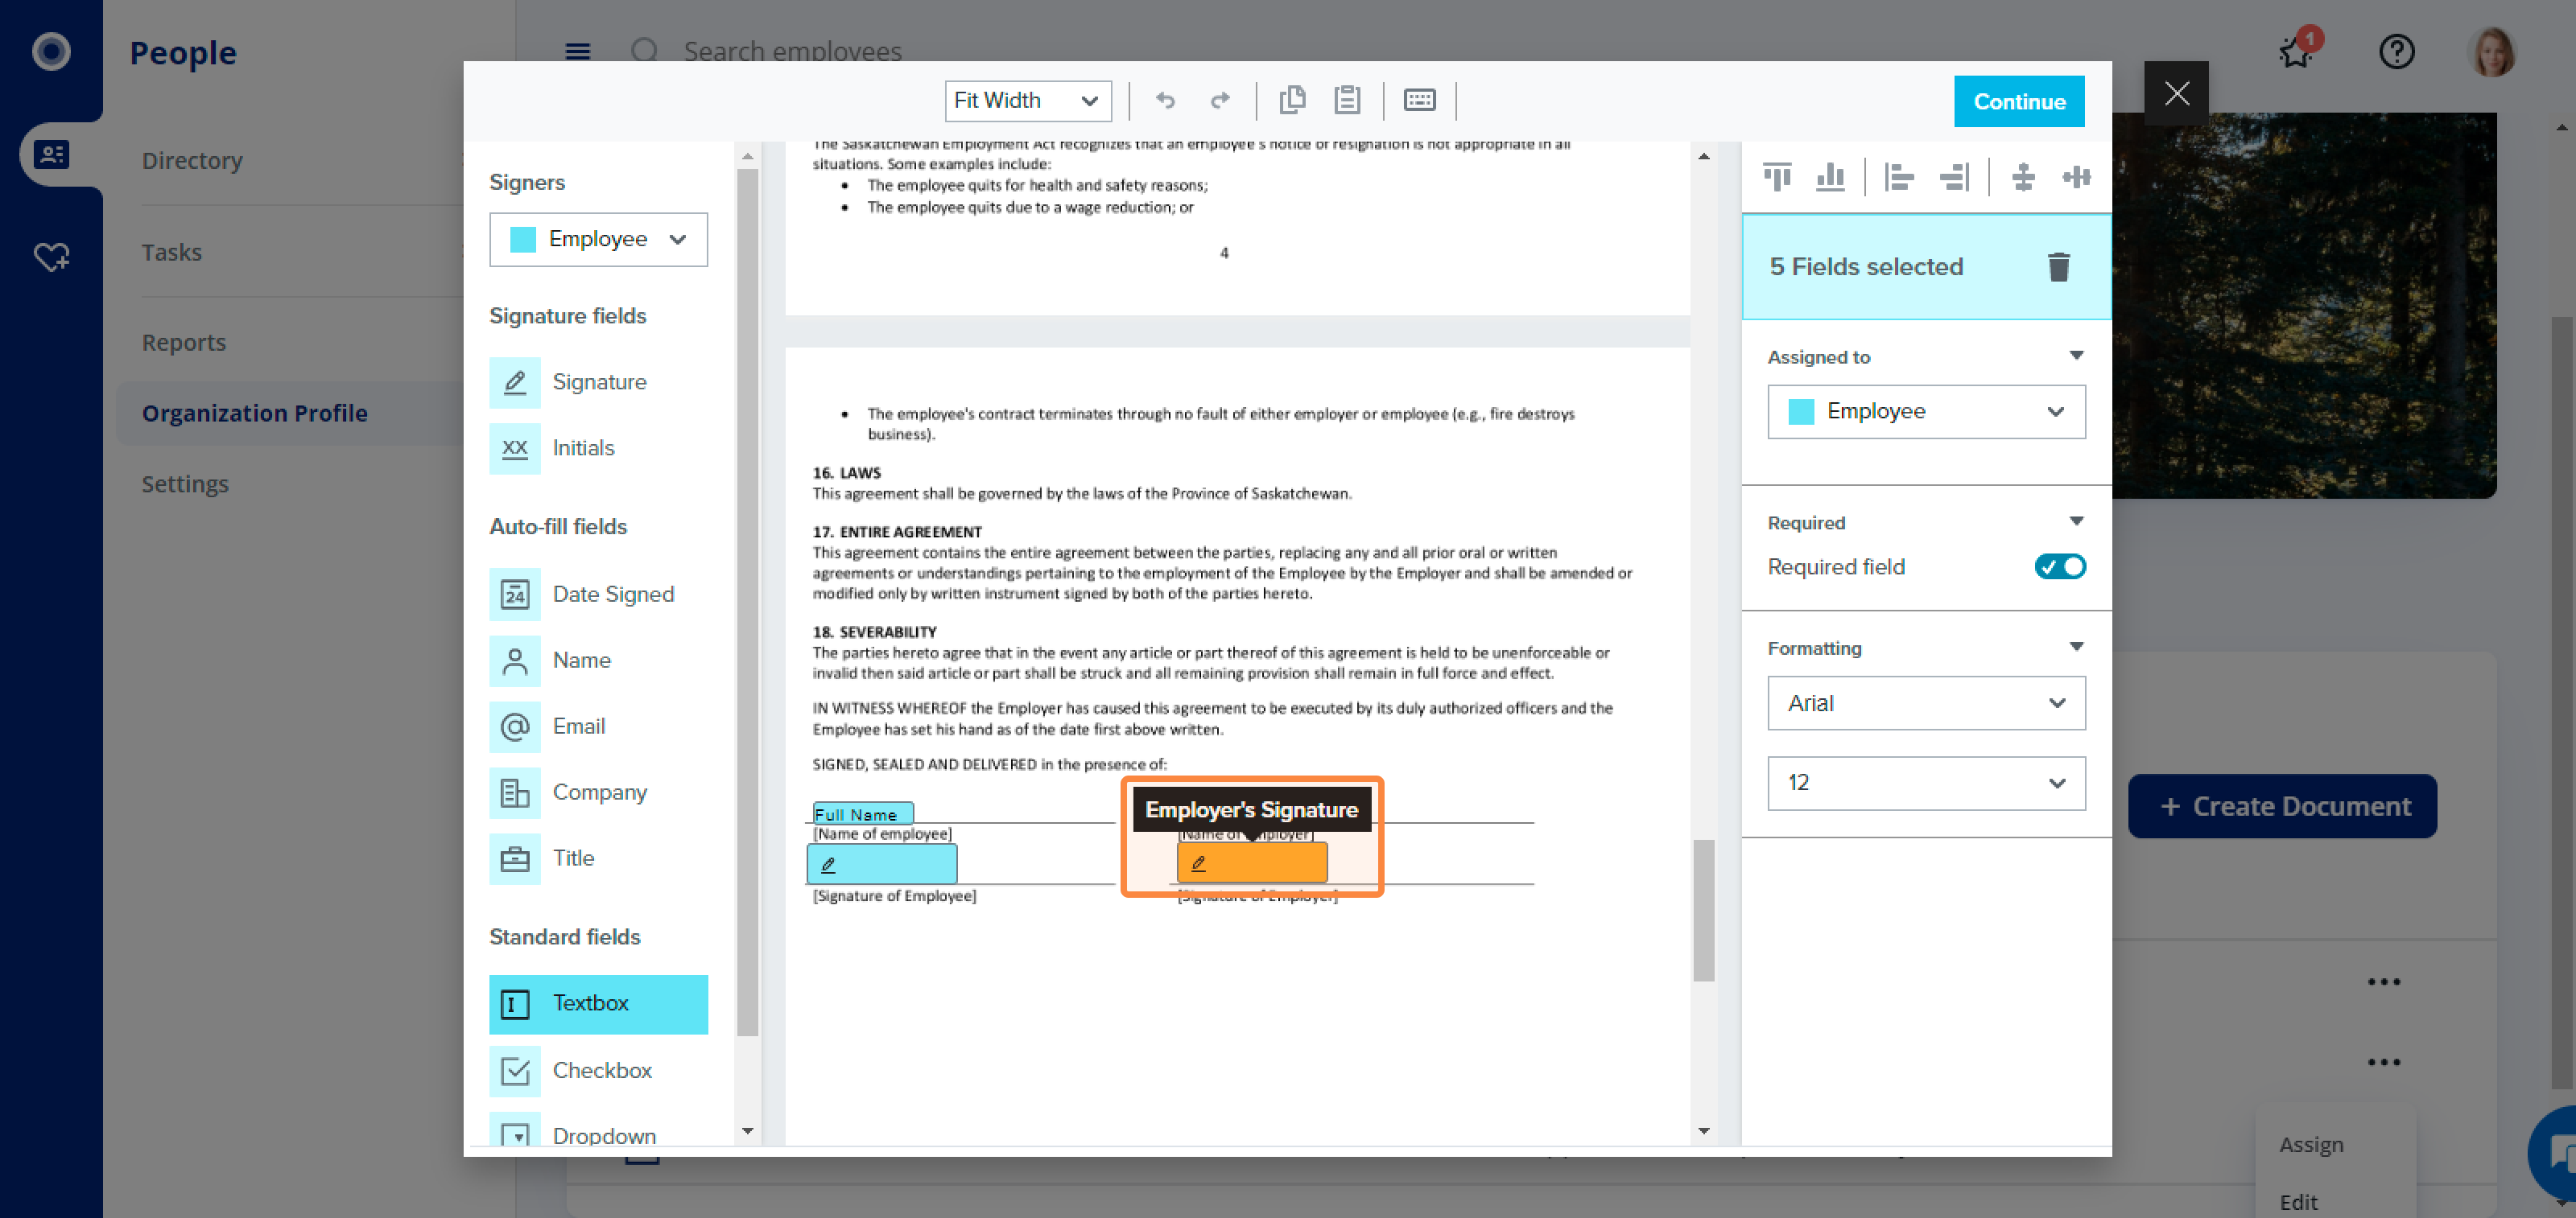Select the Textbox standard field

[x=598, y=1004]
